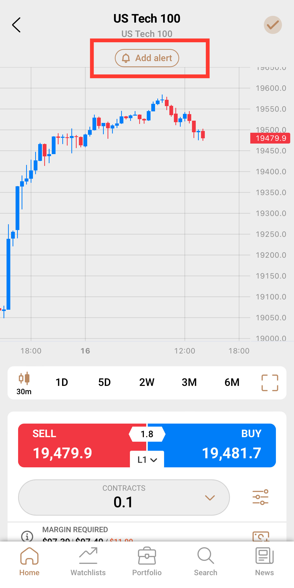Tap the Add alert button
Viewport: 294px width, 588px height.
click(147, 58)
